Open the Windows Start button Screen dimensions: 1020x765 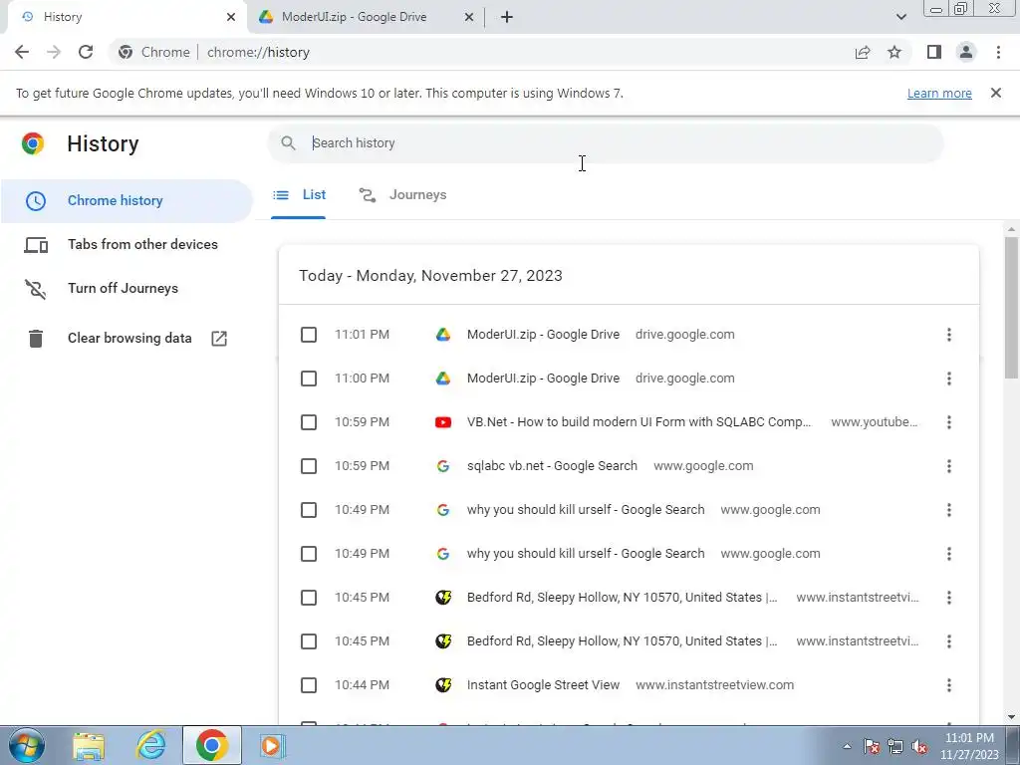[26, 745]
